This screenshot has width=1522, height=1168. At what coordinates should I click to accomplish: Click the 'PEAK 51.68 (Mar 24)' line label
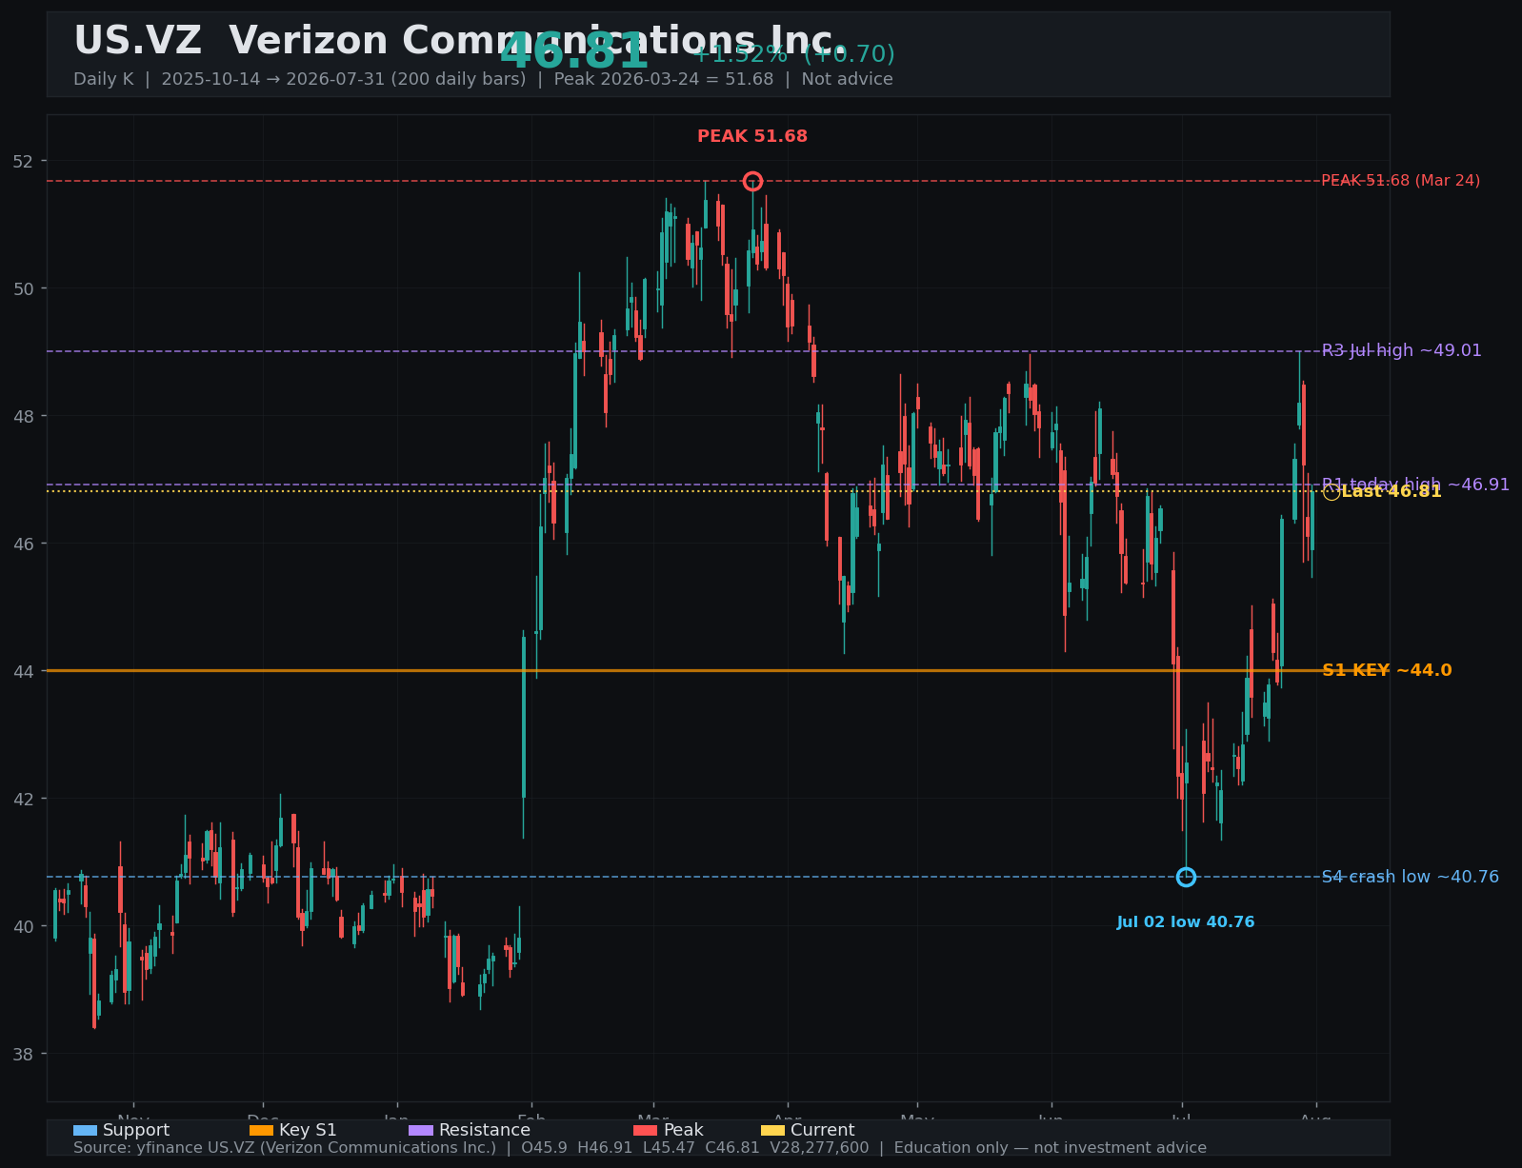(1401, 181)
